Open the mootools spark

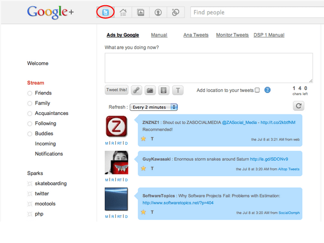point(45,204)
